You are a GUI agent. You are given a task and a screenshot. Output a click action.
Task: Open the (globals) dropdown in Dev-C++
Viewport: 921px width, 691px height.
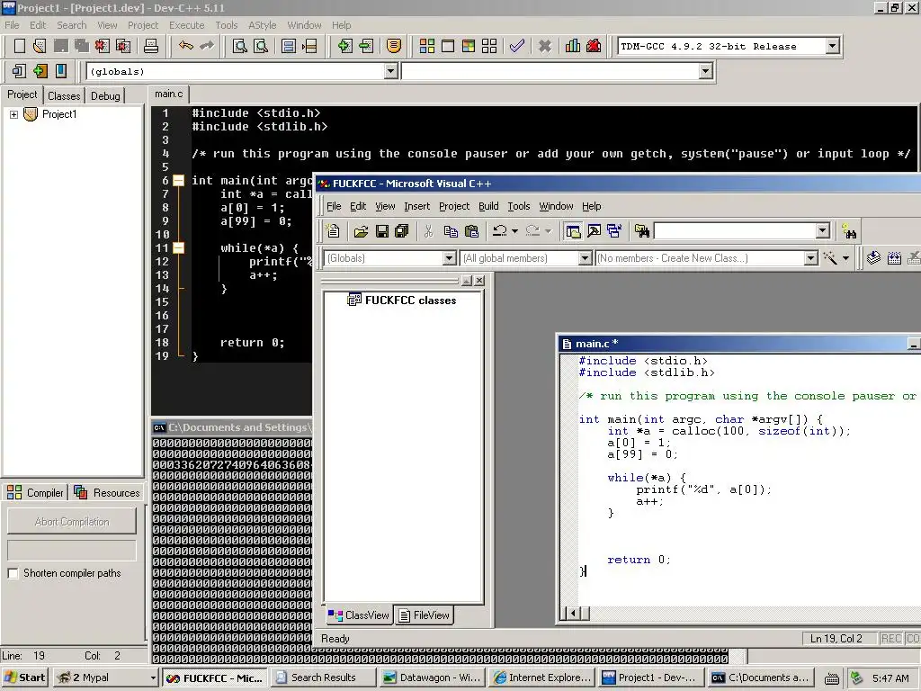point(390,71)
